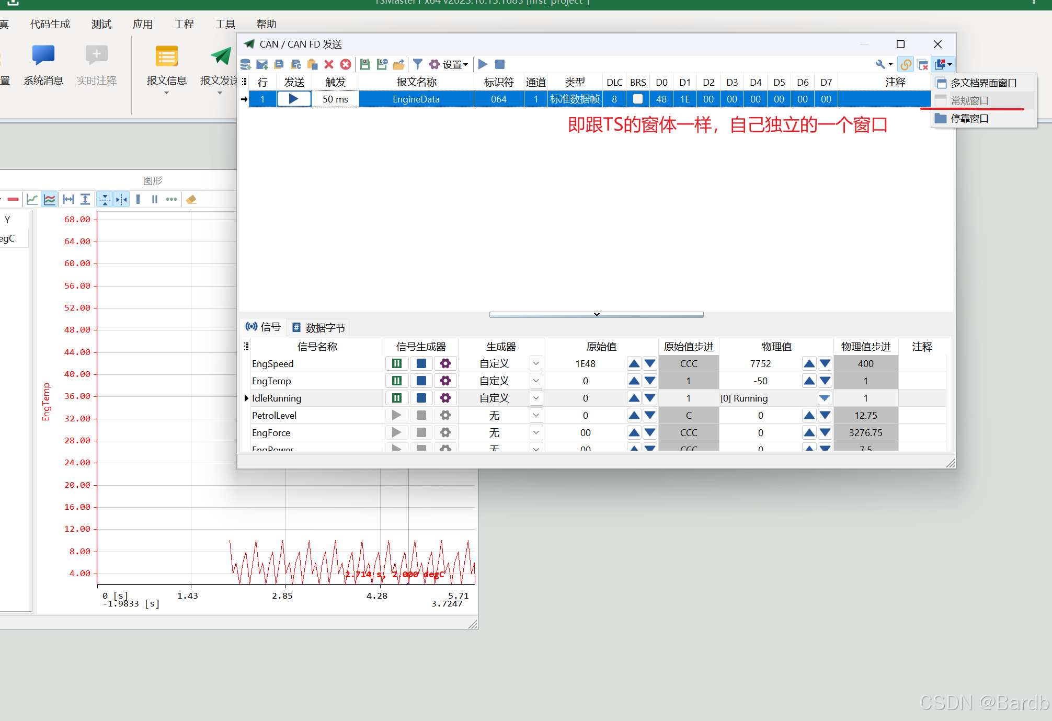Click the green save list icon
The height and width of the screenshot is (721, 1052).
point(365,64)
